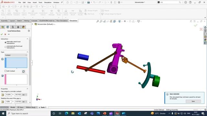Open Local Interactions help question mark

(x=29, y=31)
